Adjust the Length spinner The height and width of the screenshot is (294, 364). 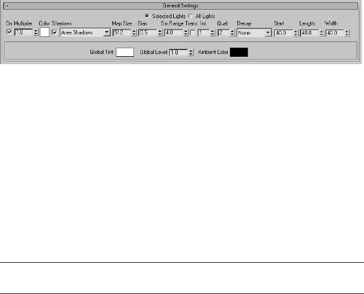tap(321, 33)
